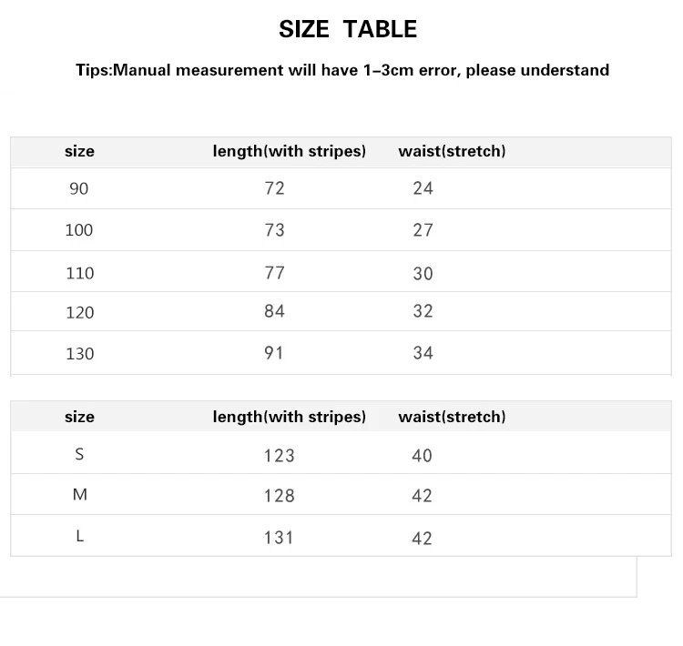Click the waist value 27
This screenshot has width=683, height=646.
[423, 230]
